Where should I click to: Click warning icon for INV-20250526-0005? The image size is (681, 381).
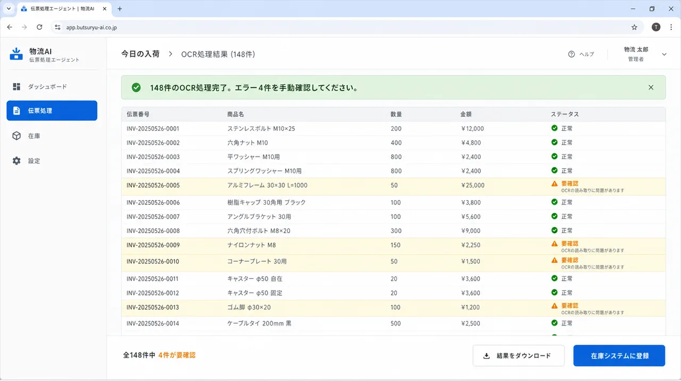[x=554, y=184]
